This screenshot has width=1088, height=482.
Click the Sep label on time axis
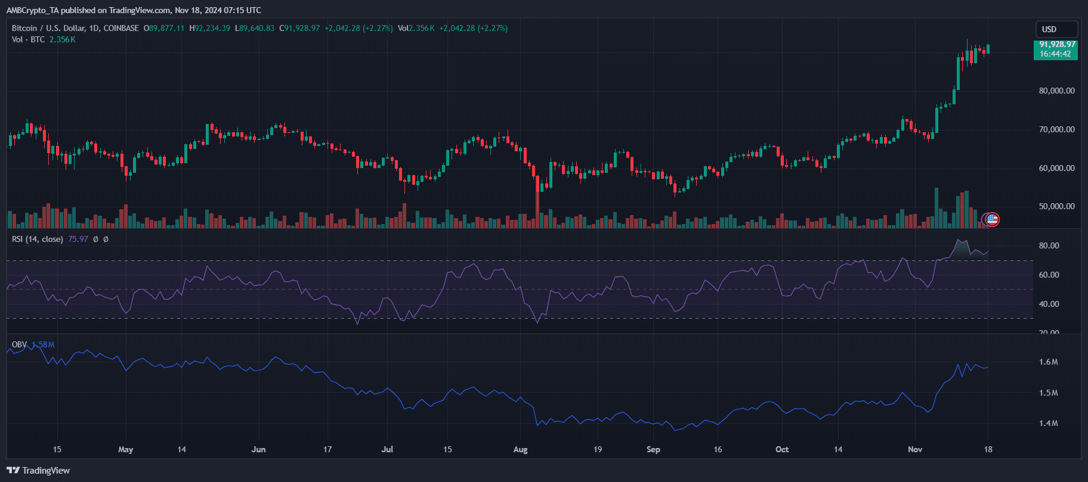[653, 449]
